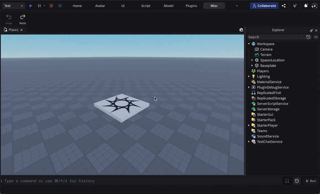Start the playtest with the Play button
This screenshot has width=320, height=194.
click(31, 6)
